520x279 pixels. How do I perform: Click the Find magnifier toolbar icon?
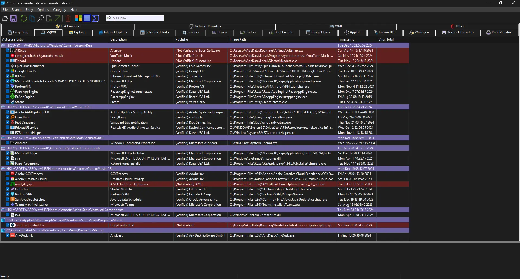41,18
